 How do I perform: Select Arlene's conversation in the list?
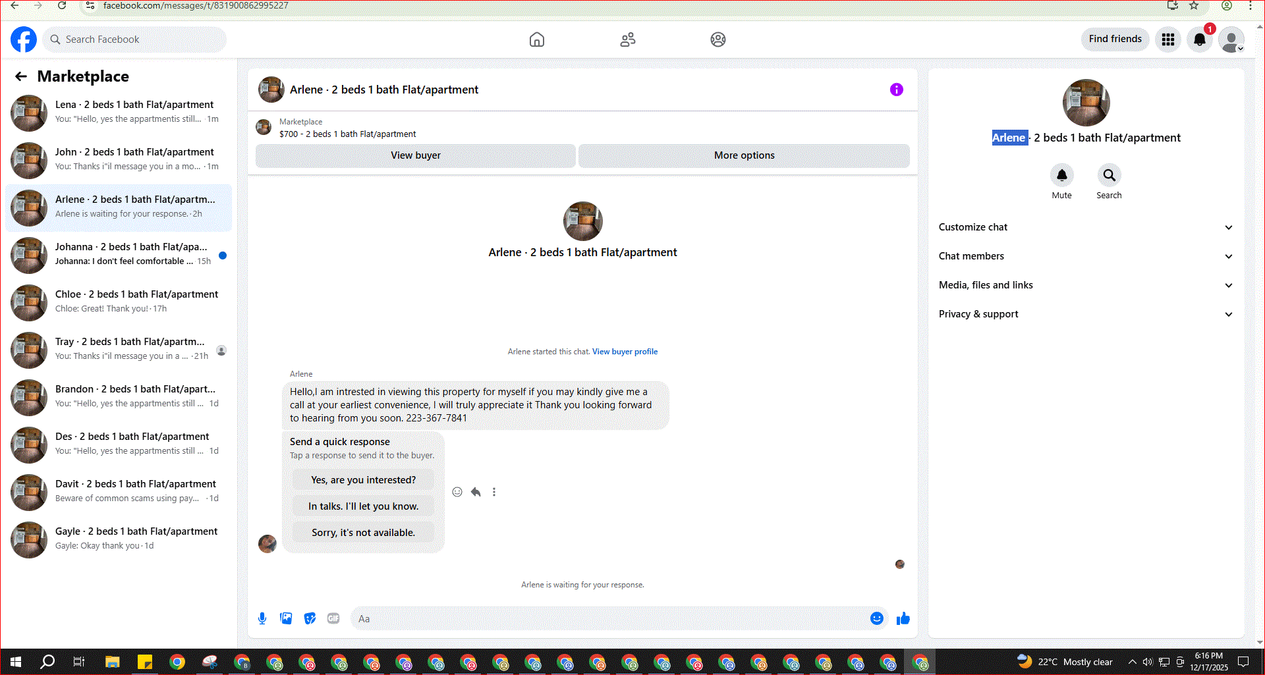coord(119,208)
